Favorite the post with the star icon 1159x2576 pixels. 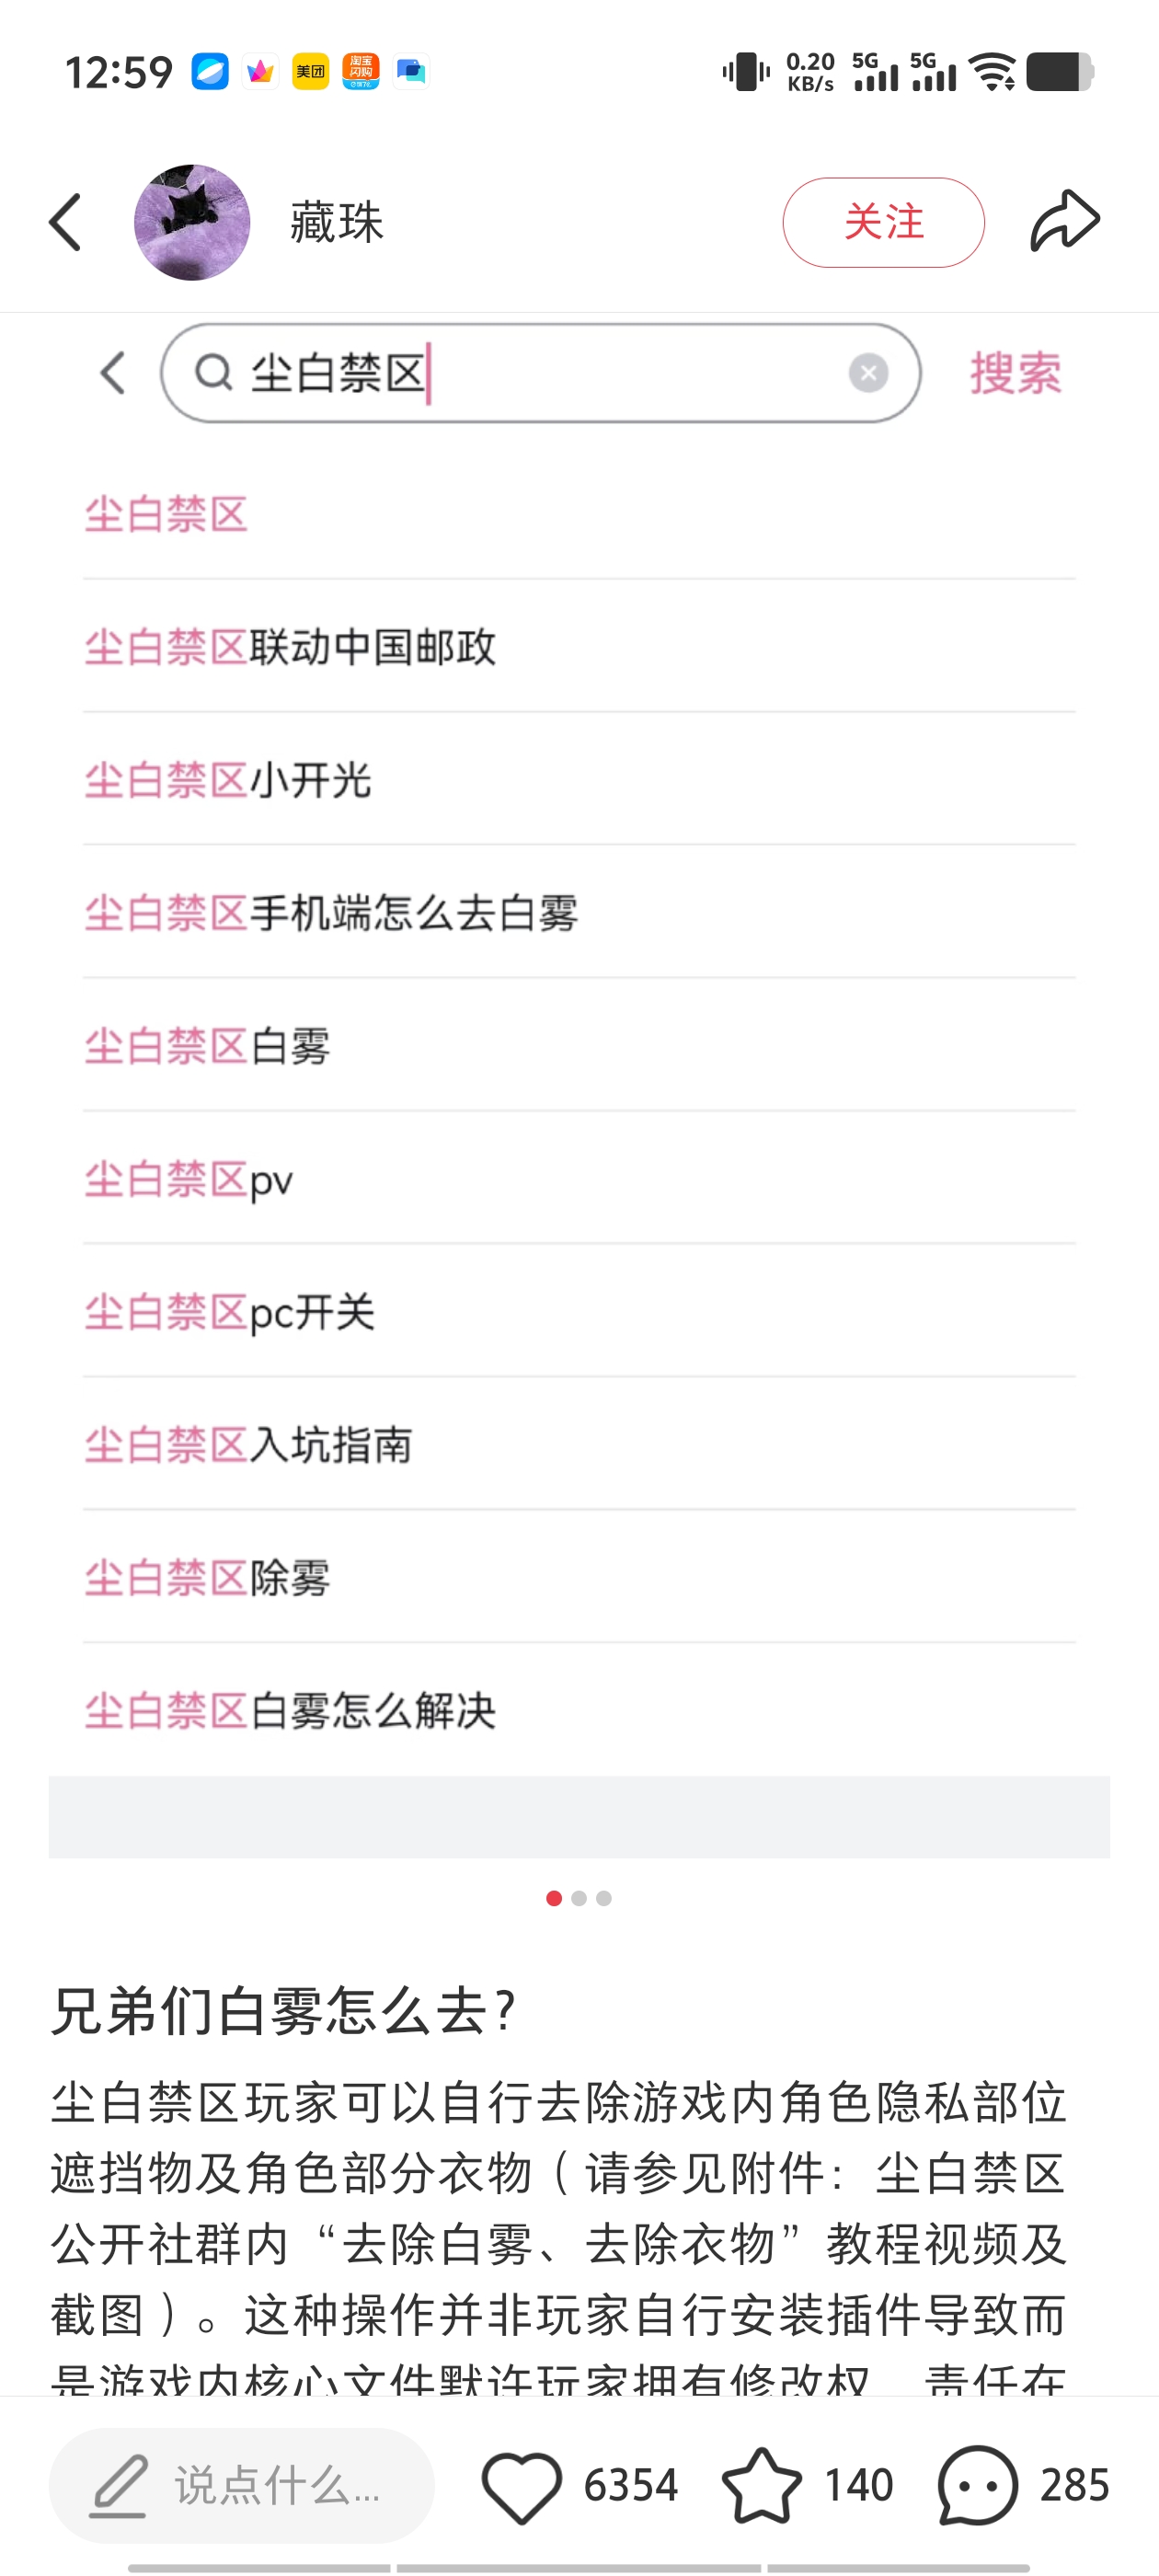(761, 2486)
